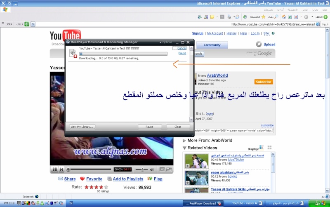Rate the video with the fifth star
This screenshot has height=207, width=330.
click(x=106, y=187)
